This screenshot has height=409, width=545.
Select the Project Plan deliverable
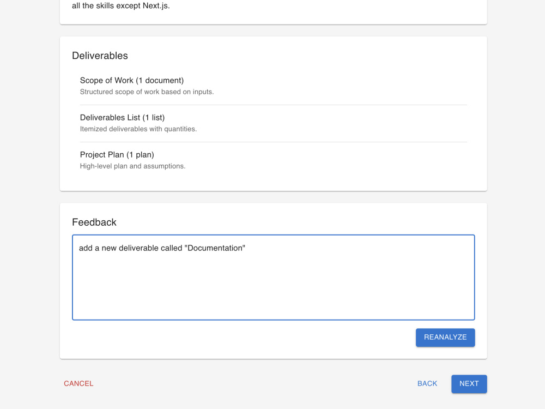(273, 160)
